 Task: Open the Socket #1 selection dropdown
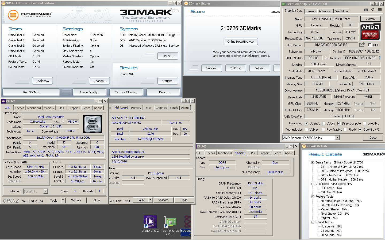35,191
